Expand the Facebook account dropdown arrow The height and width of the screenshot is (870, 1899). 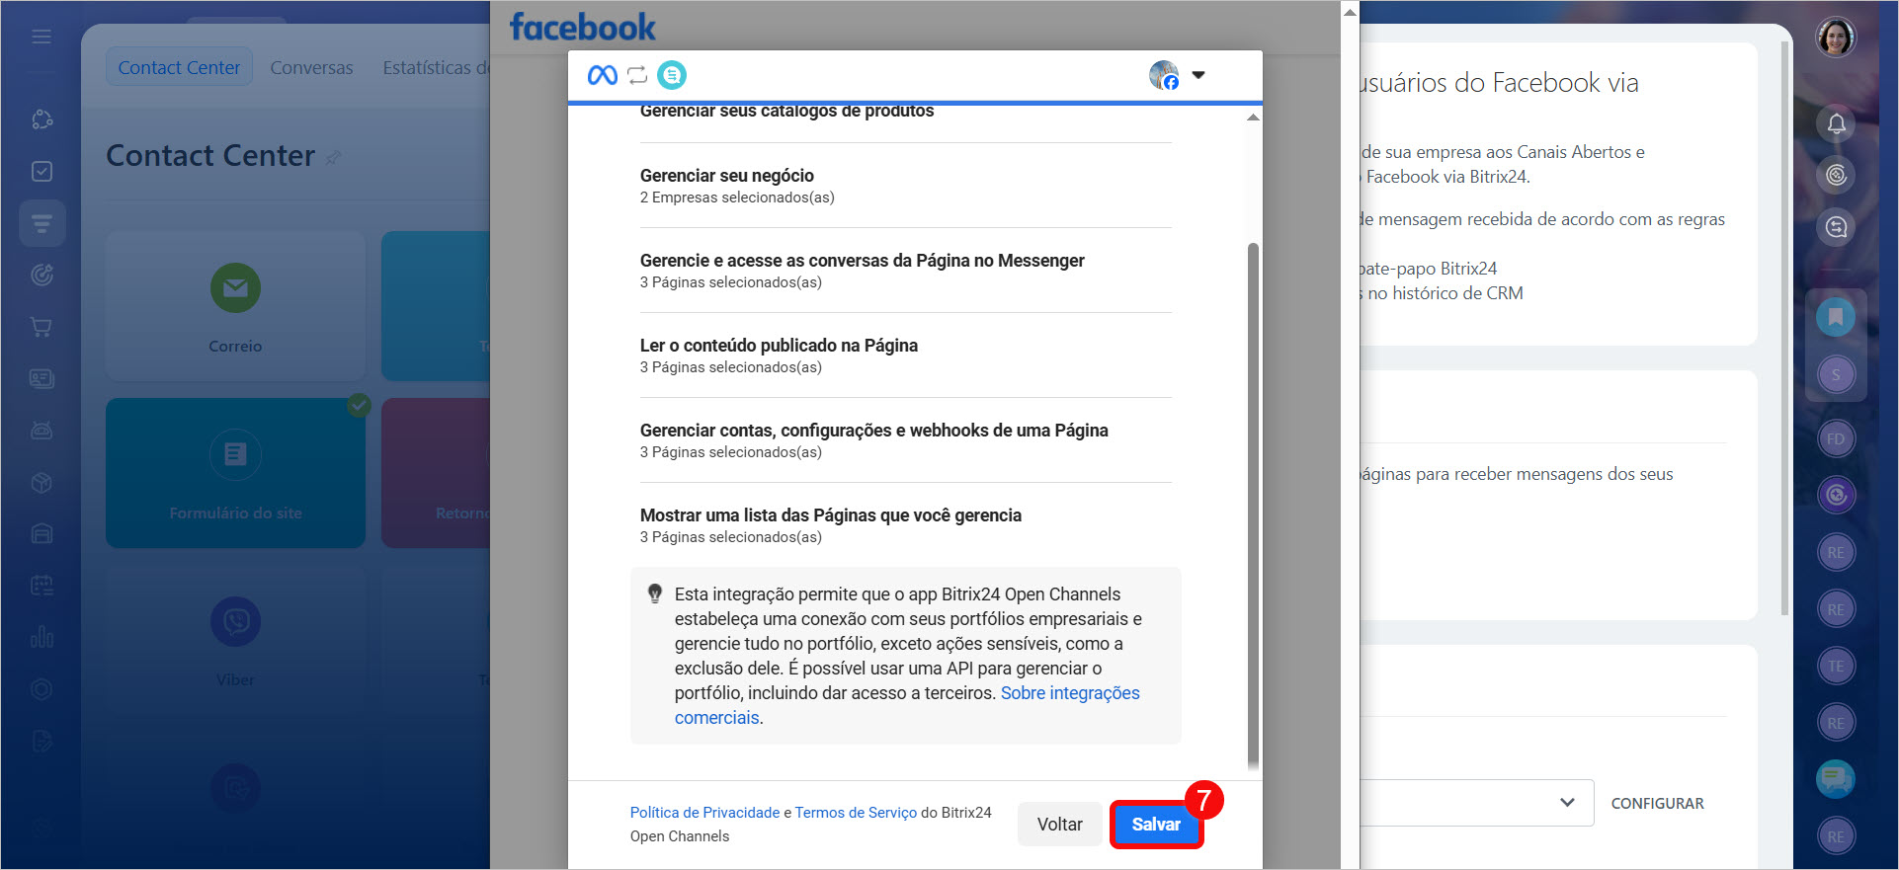tap(1198, 75)
